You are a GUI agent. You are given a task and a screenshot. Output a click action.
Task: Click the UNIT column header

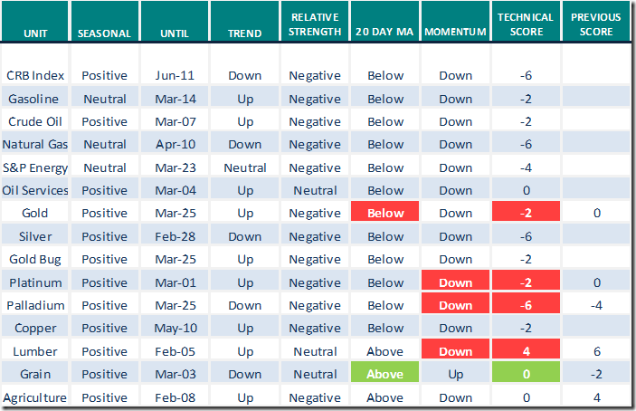[34, 33]
